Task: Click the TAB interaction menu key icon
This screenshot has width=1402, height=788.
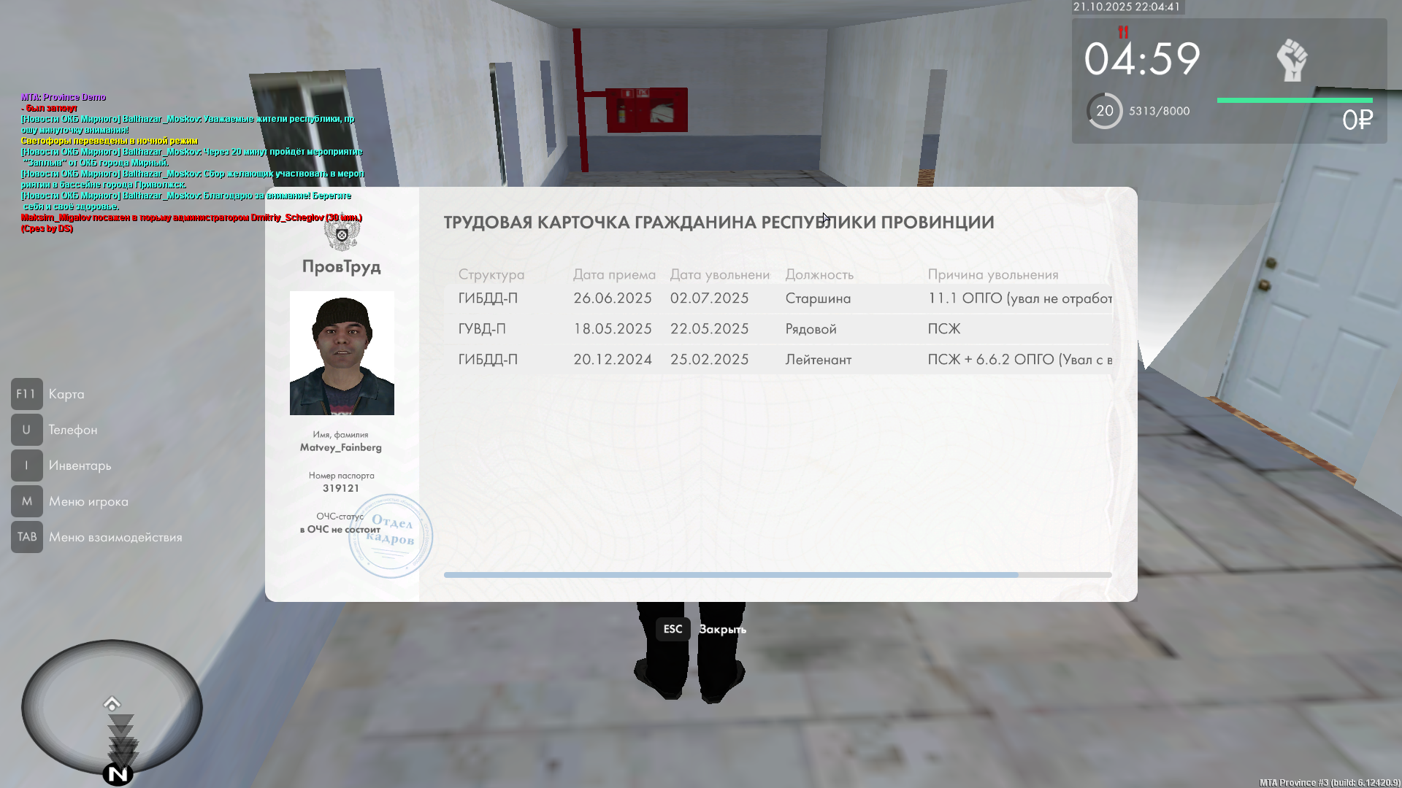Action: (26, 537)
